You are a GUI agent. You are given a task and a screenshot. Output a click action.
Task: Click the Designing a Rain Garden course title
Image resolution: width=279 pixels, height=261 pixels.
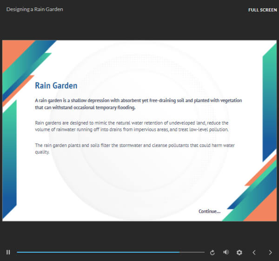tap(35, 9)
